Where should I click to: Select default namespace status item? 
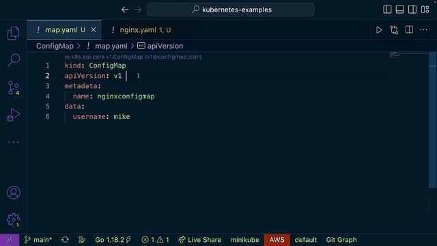click(x=306, y=240)
